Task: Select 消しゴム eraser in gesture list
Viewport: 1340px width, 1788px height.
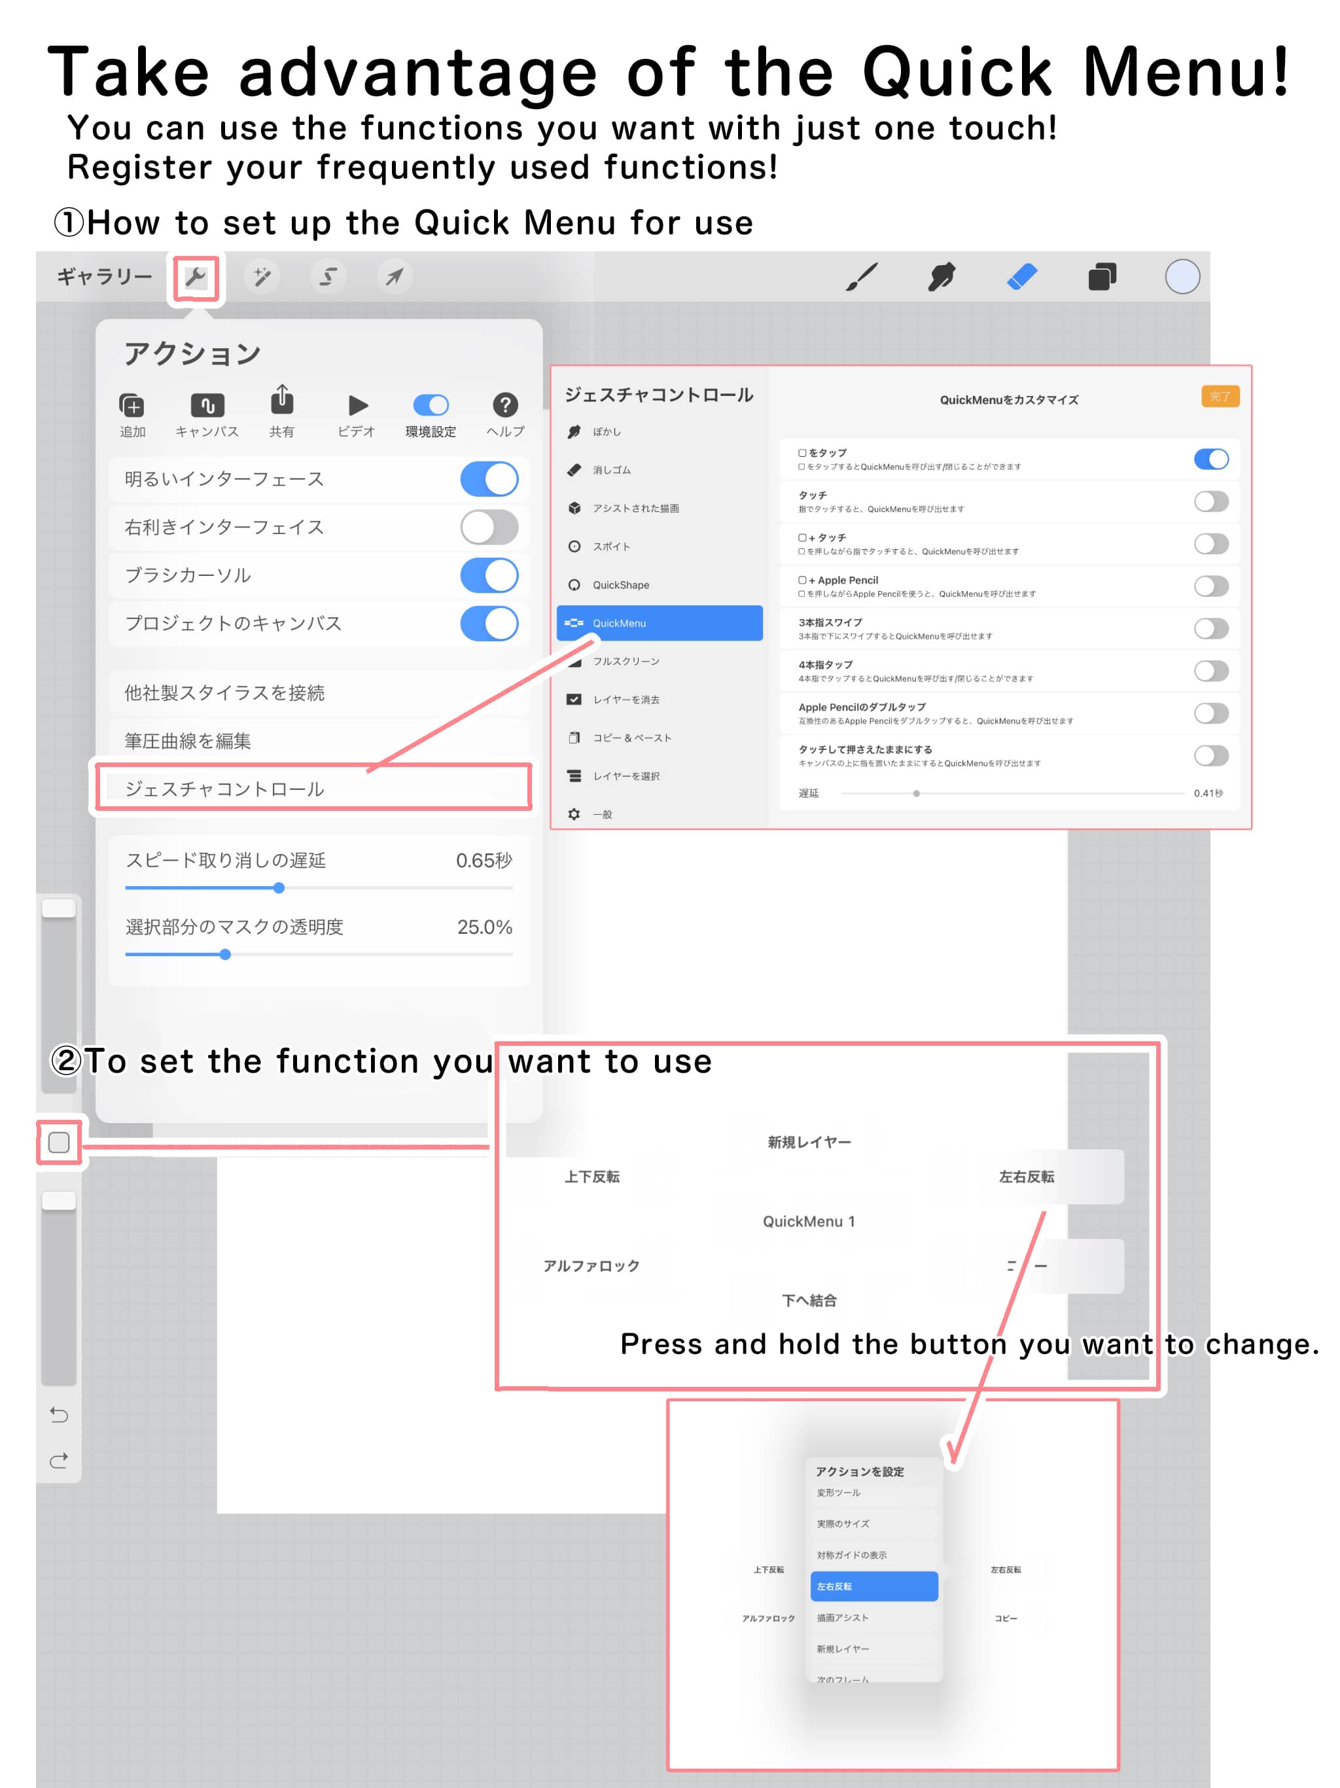Action: (660, 470)
